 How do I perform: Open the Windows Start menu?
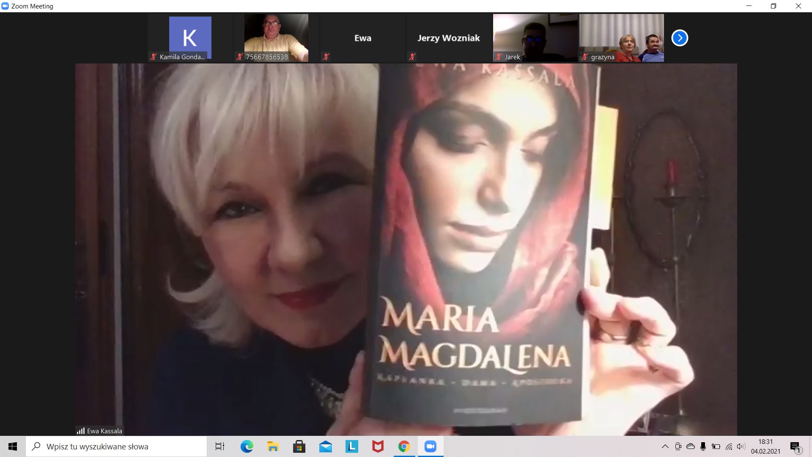(13, 446)
